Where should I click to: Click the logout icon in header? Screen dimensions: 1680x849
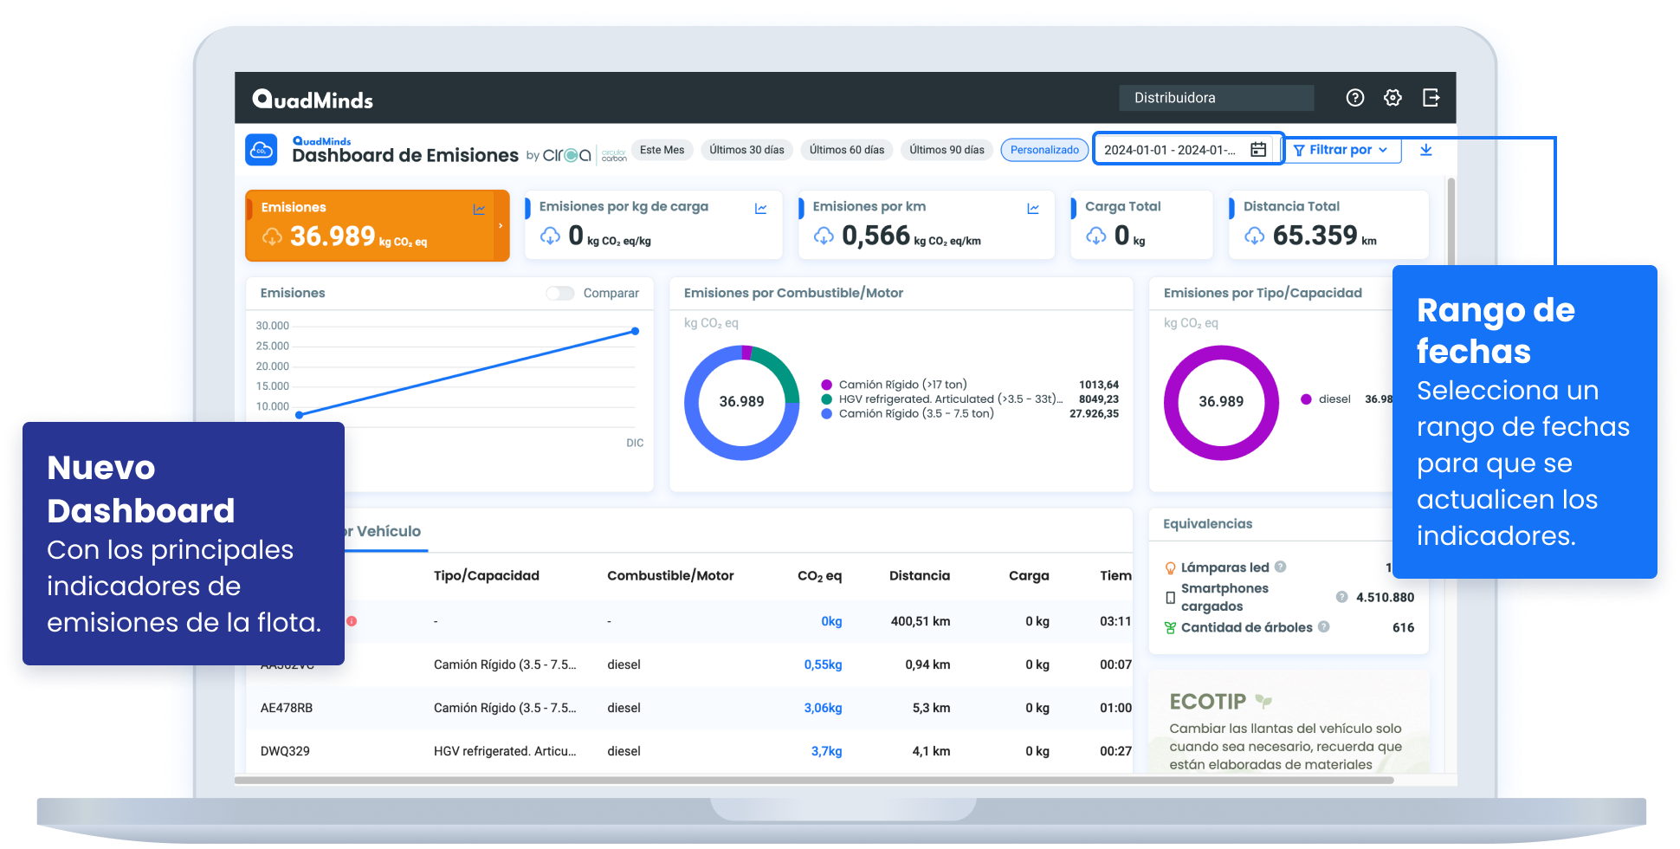pos(1431,98)
